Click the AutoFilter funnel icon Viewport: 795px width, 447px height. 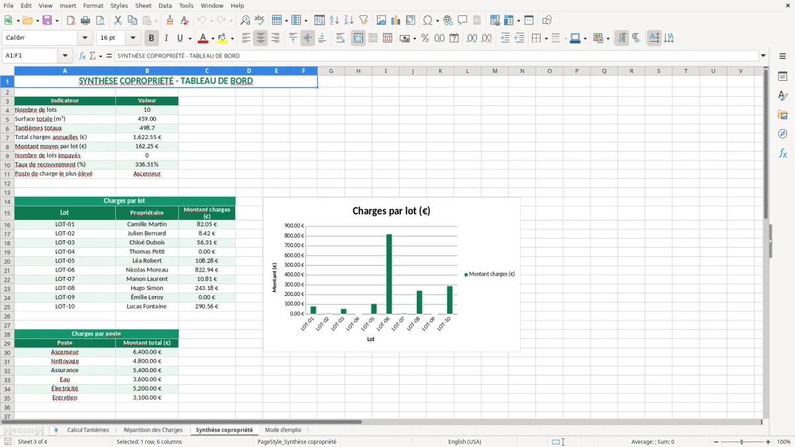pyautogui.click(x=363, y=21)
